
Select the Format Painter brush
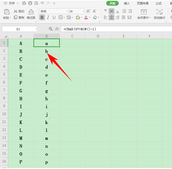tap(31, 14)
